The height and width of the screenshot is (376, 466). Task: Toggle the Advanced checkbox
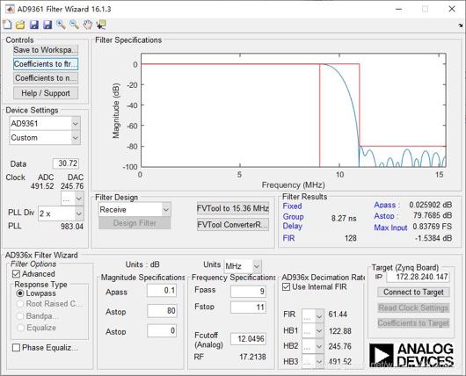16,274
